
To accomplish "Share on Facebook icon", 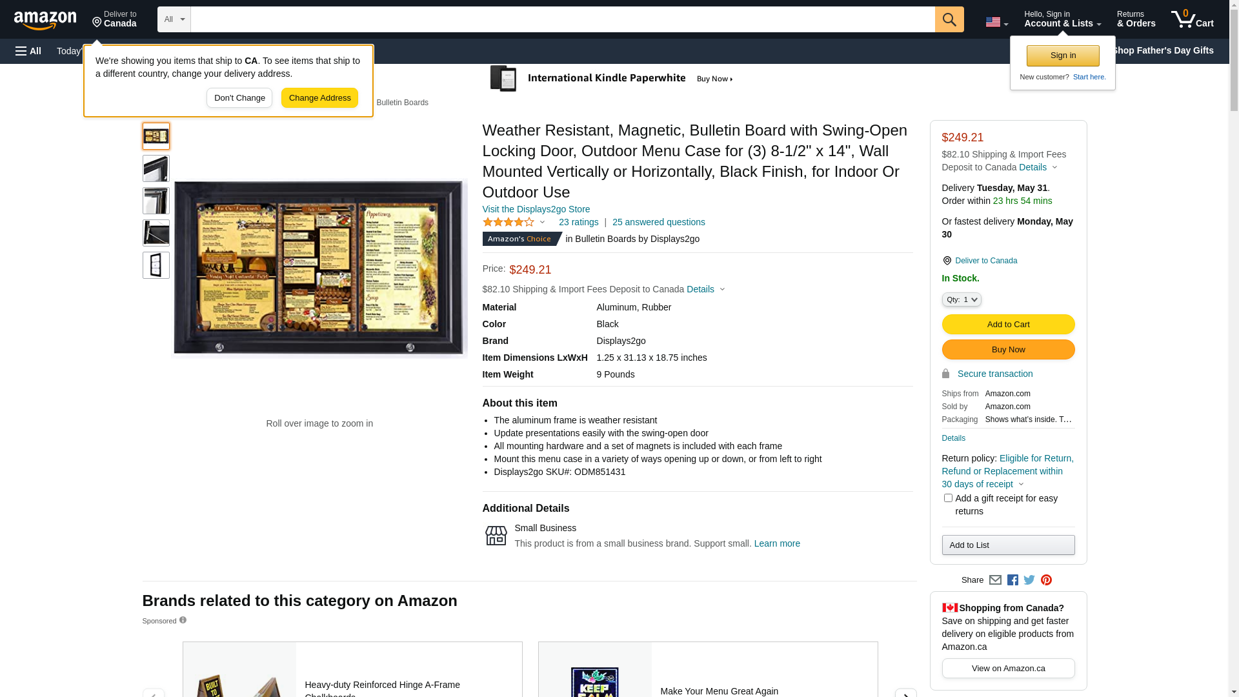I will point(1012,580).
